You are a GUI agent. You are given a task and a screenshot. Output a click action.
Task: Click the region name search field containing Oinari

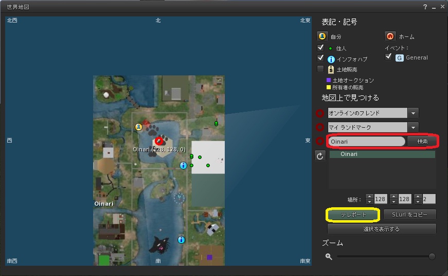[367, 141]
